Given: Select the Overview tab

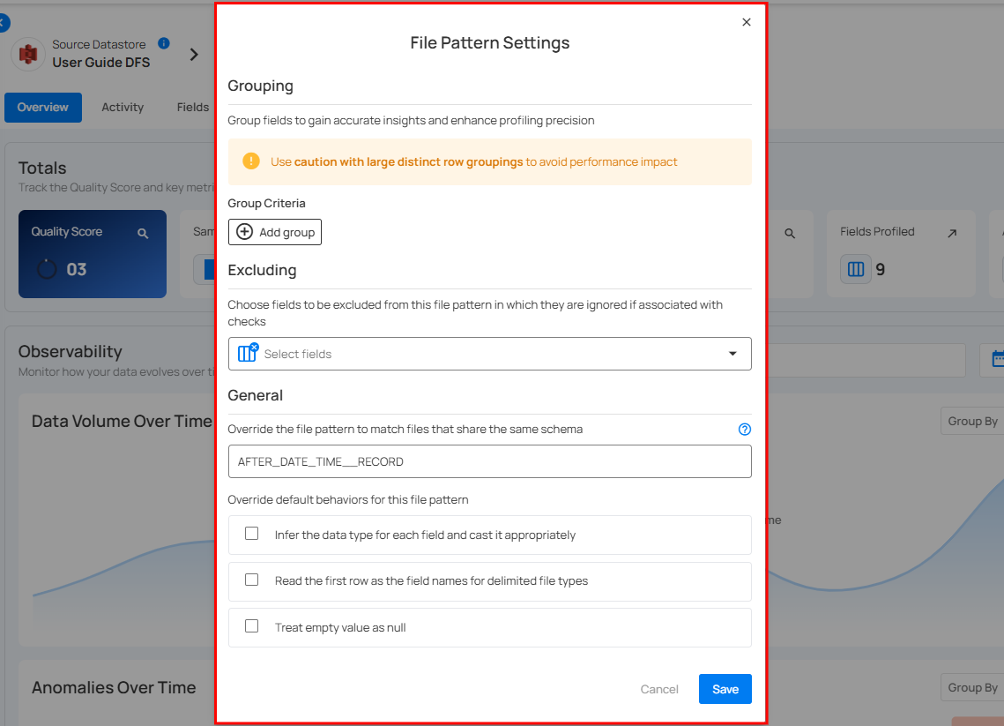Looking at the screenshot, I should pos(42,108).
